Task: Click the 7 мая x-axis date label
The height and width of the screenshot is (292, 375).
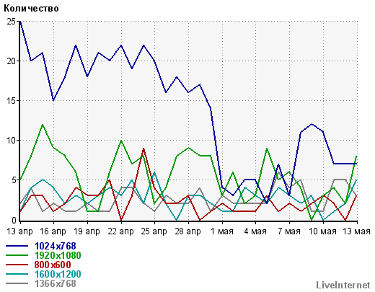Action: pyautogui.click(x=289, y=231)
